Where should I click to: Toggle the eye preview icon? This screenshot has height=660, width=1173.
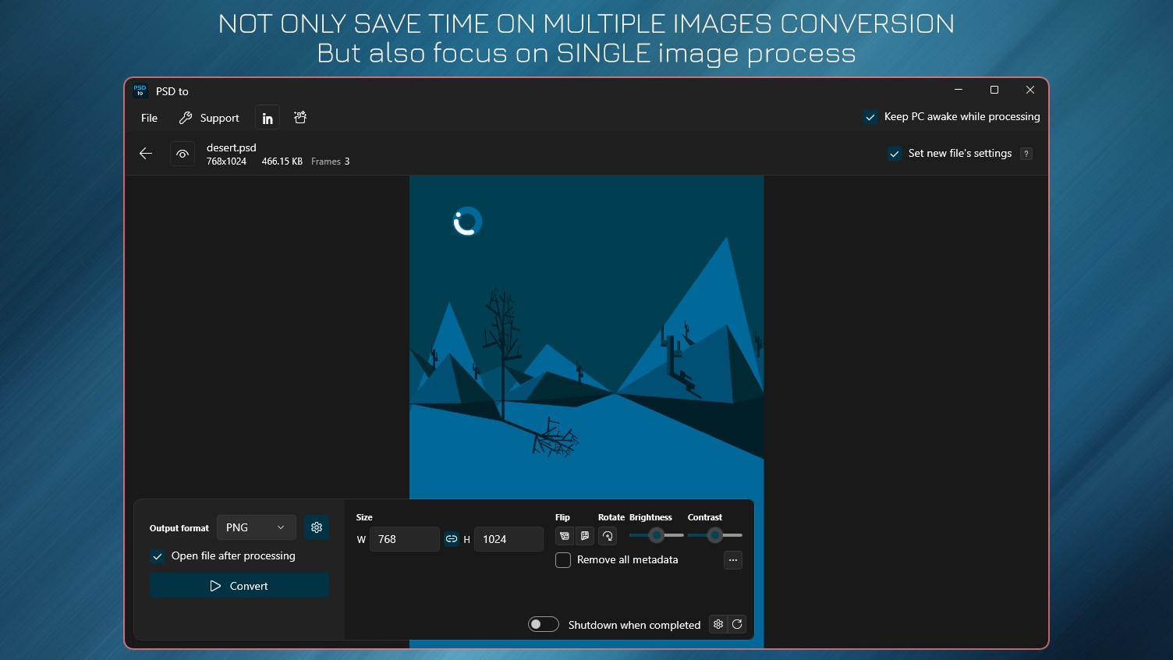click(x=183, y=154)
